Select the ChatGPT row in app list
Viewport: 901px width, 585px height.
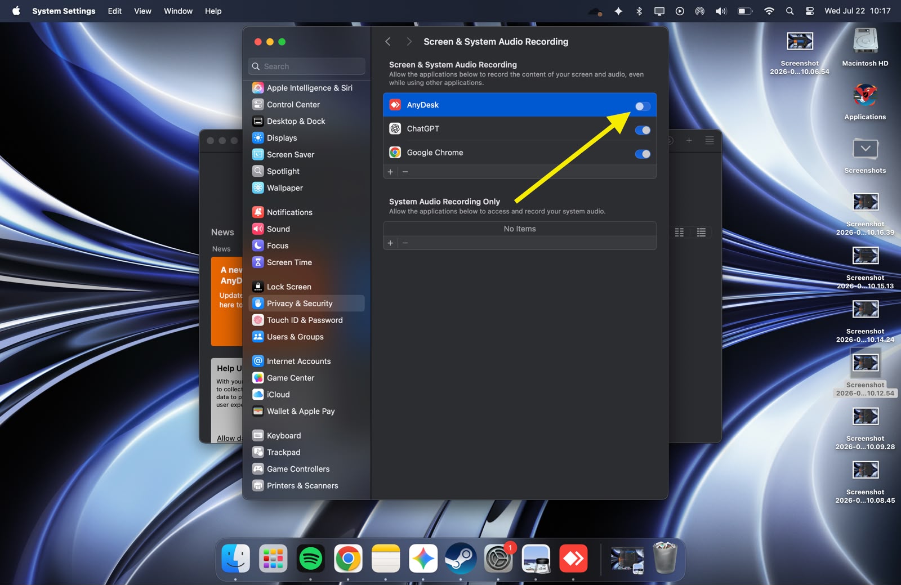coord(519,129)
